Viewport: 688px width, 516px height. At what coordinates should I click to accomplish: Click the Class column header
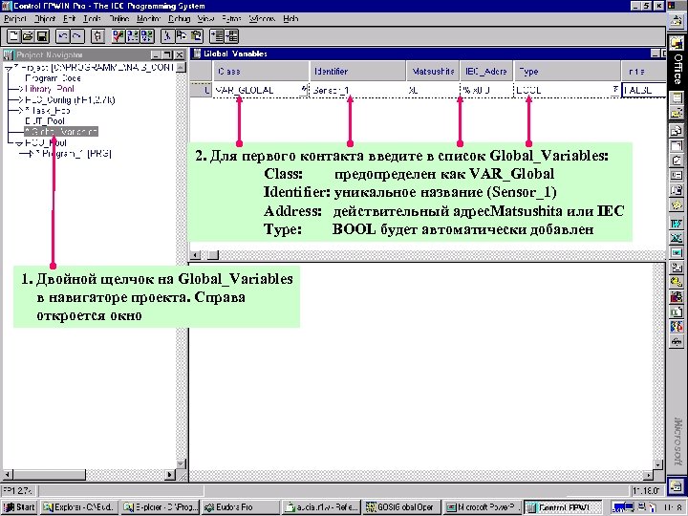coord(261,71)
